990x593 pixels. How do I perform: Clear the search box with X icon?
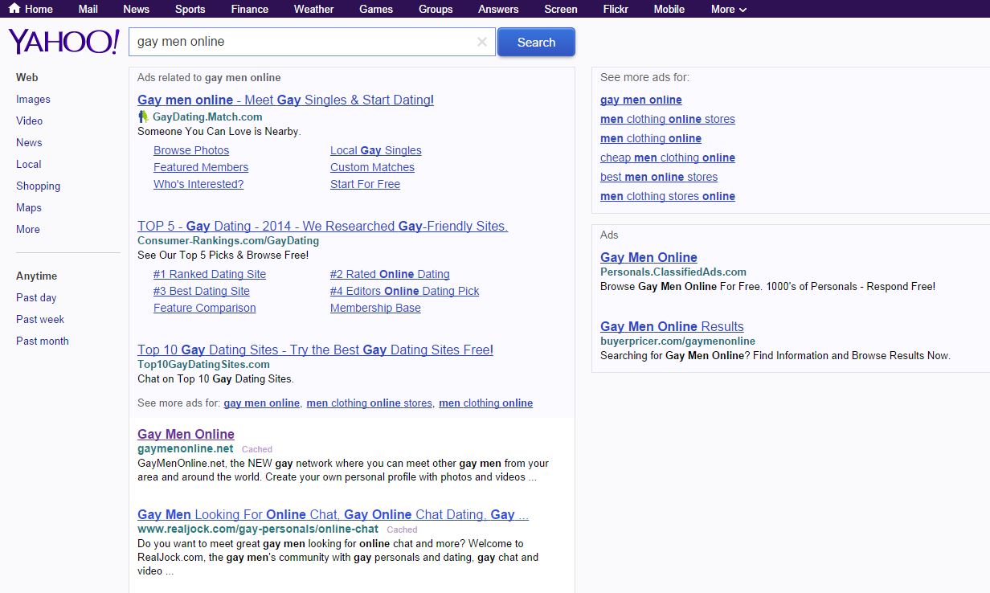click(482, 43)
